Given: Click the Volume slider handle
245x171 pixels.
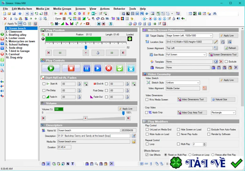Looking at the screenshot, I should [123, 113].
